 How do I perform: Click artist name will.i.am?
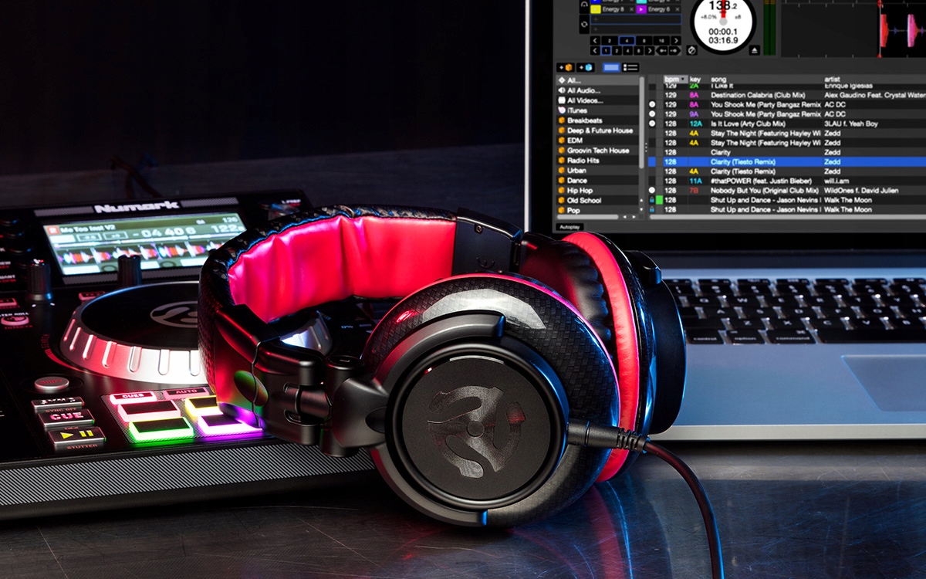(x=836, y=181)
